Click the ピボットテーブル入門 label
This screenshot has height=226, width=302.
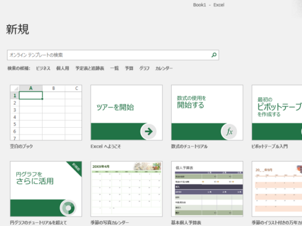269,146
